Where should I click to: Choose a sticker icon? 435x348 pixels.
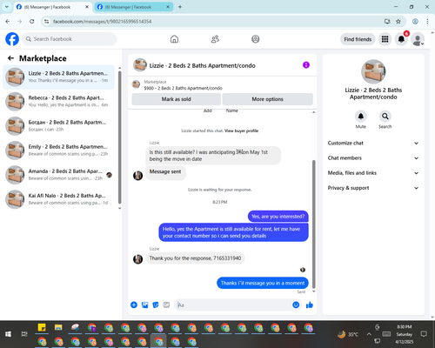(156, 304)
